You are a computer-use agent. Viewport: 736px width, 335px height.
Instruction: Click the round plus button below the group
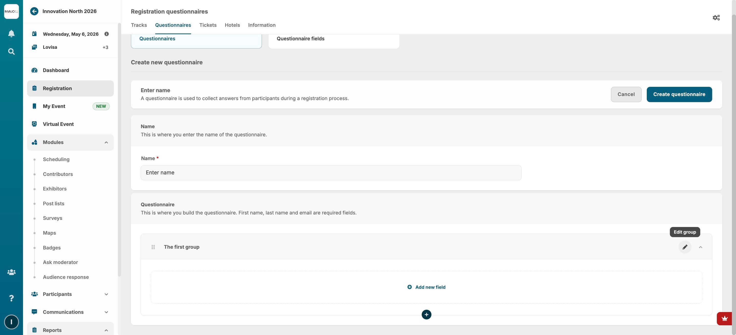pos(426,315)
